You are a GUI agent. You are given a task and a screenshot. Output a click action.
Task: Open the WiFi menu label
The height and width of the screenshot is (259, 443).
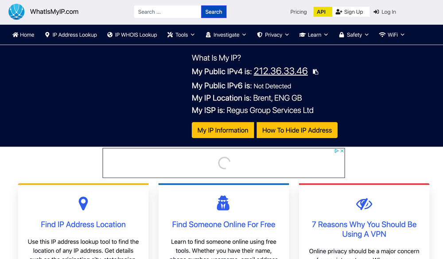click(x=392, y=35)
